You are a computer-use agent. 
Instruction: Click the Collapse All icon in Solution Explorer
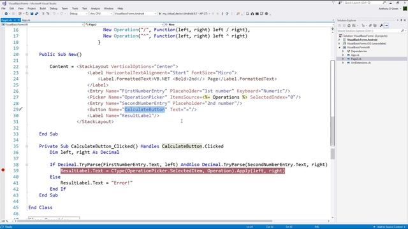click(x=370, y=25)
